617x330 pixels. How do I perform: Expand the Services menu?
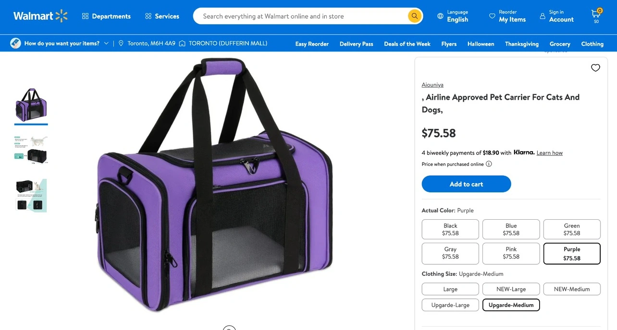[162, 16]
